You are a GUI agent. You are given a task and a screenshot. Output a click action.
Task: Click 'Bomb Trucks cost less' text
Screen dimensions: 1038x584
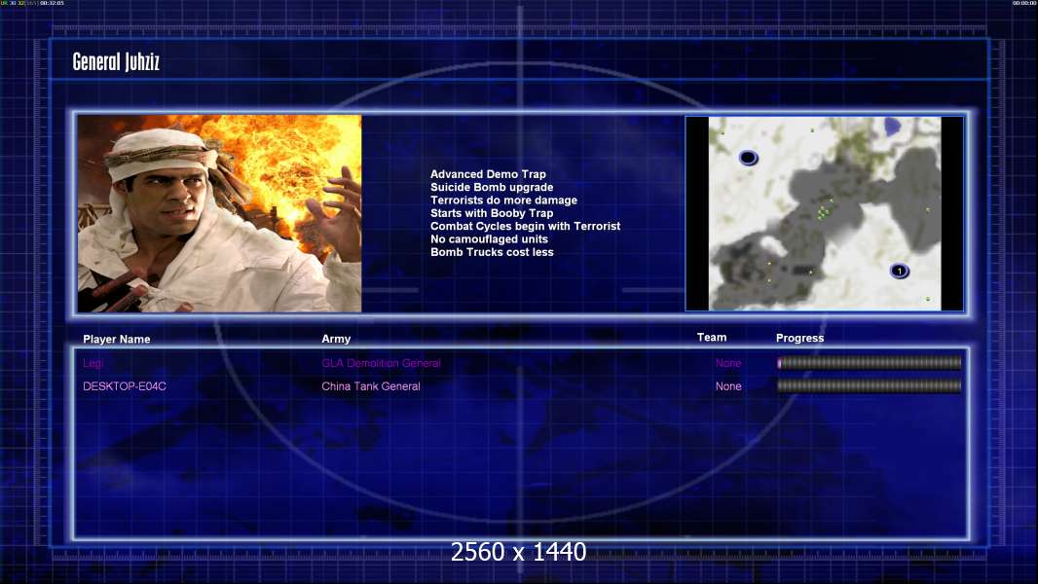pos(492,252)
